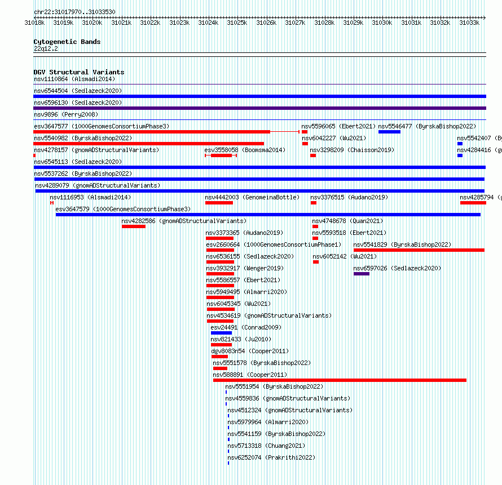Click the nsv4285794 red bar
The image size is (502, 485).
pos(473,203)
